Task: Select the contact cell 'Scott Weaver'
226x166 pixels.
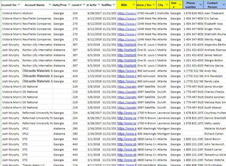Action: [215, 108]
